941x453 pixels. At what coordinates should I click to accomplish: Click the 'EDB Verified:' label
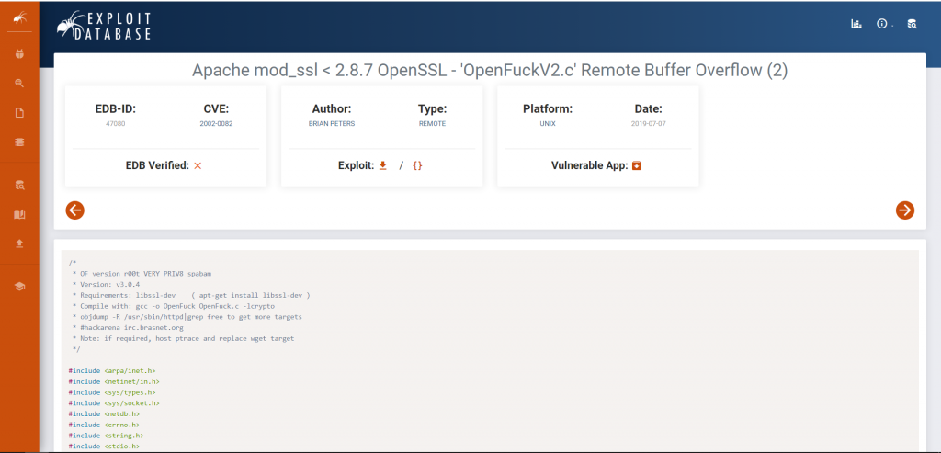tap(157, 165)
